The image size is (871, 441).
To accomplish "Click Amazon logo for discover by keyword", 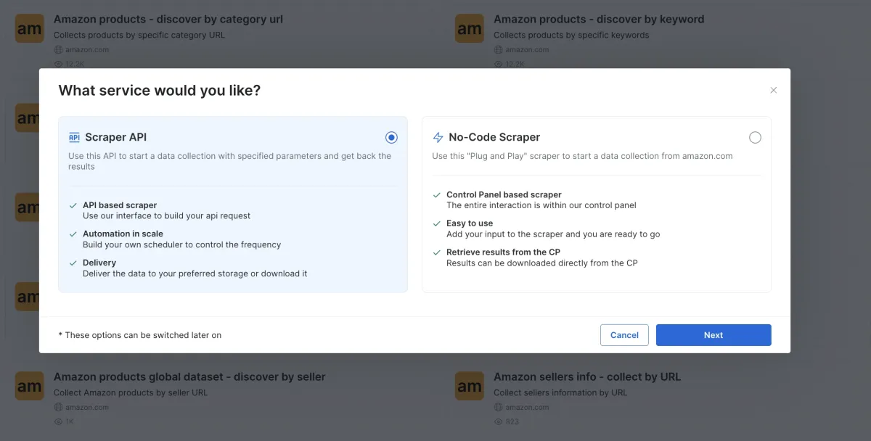I will pos(470,29).
